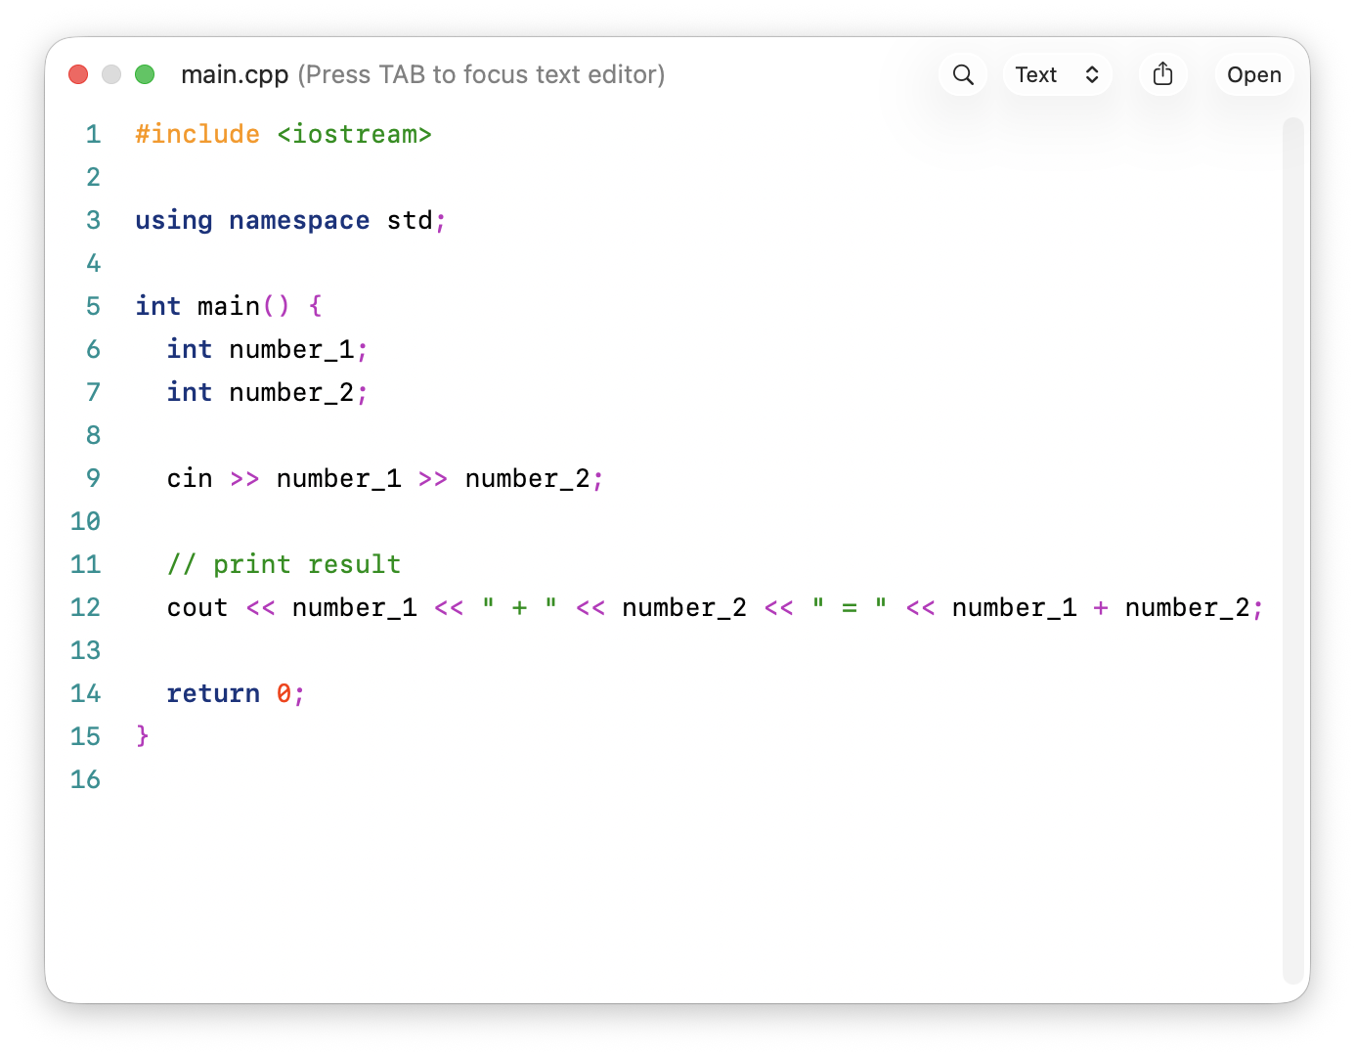Click the main.cpp title text

235,74
